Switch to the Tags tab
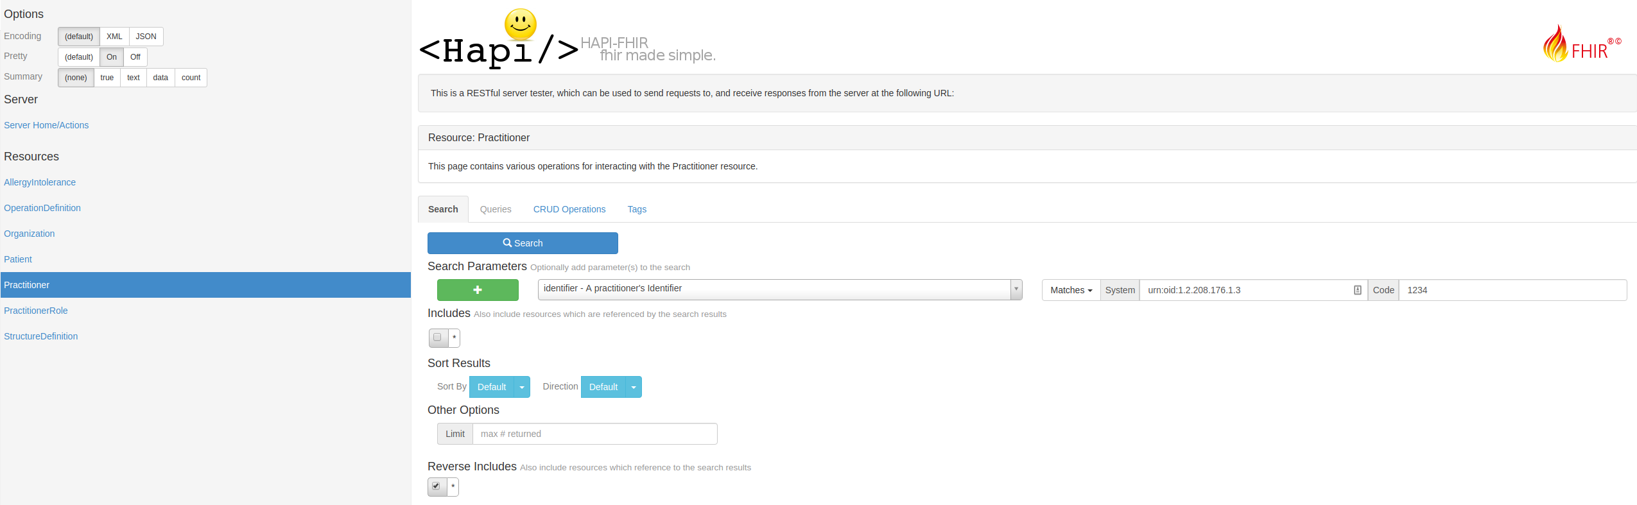The width and height of the screenshot is (1637, 505). click(637, 209)
